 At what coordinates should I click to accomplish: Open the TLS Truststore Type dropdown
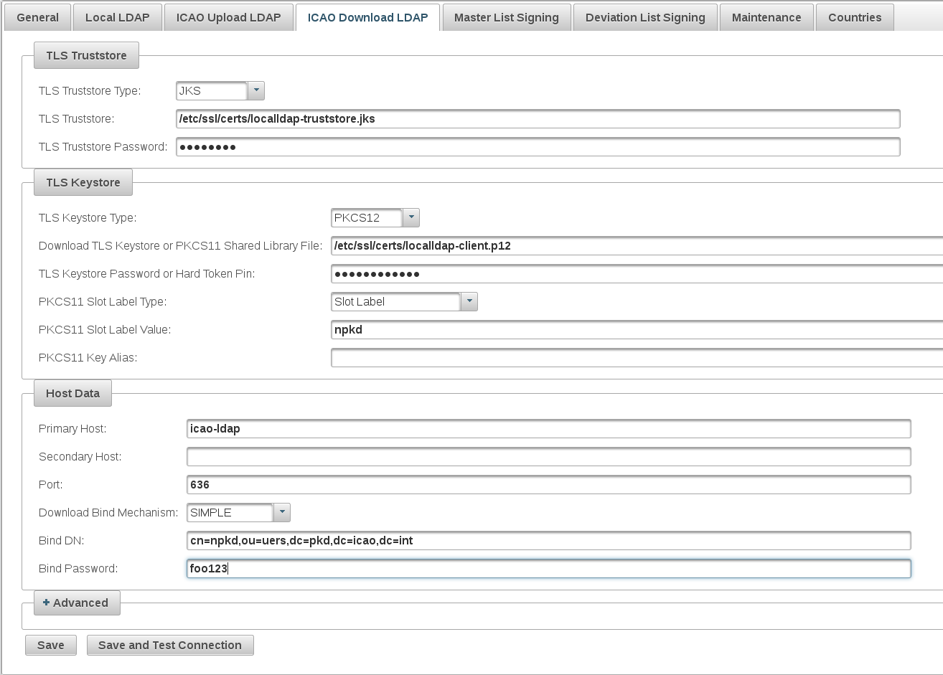point(256,91)
